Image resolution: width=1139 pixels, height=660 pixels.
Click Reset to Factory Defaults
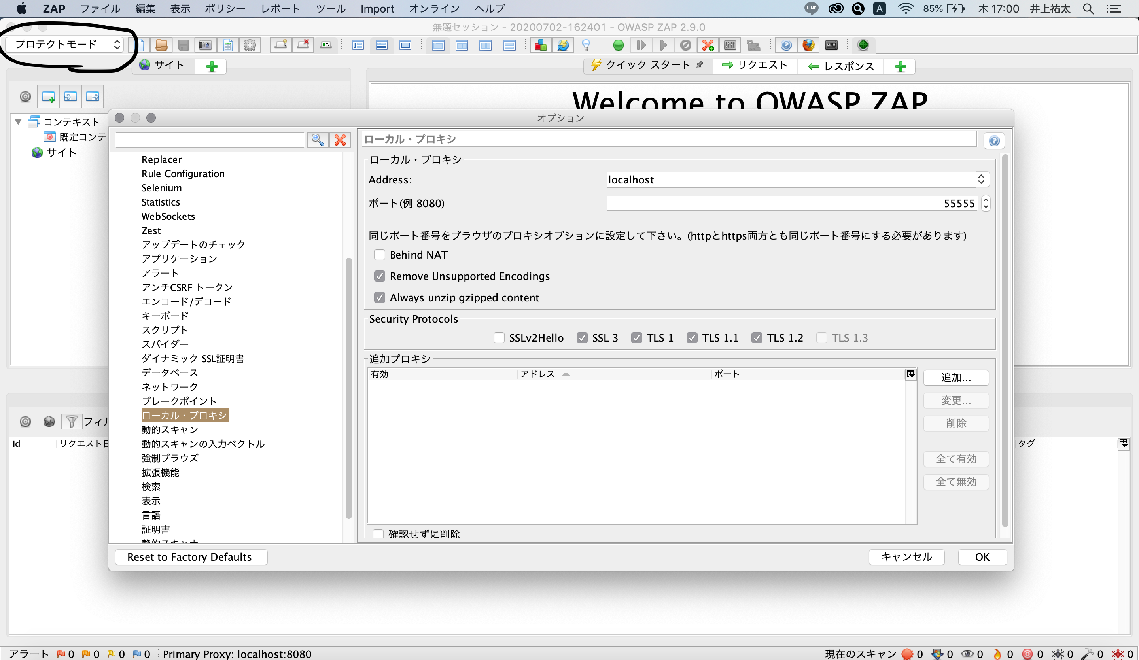click(x=191, y=557)
